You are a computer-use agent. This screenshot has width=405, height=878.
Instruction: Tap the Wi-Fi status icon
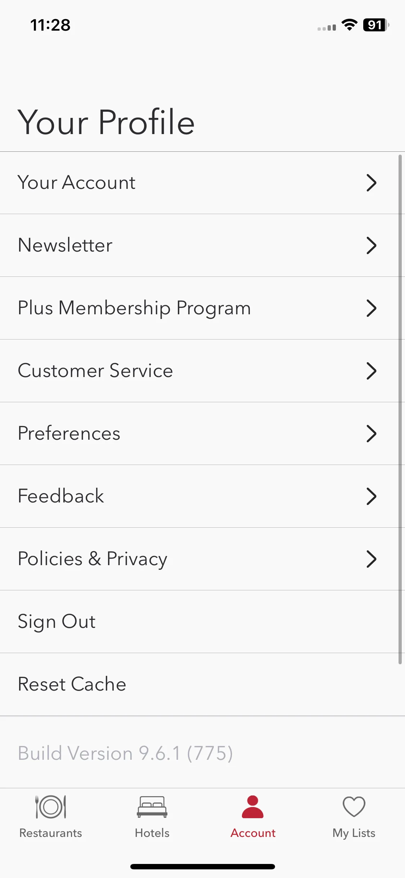[x=349, y=25]
